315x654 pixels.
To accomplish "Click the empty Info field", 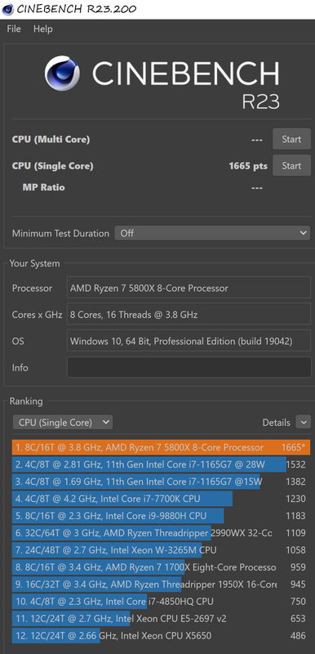I will click(189, 367).
